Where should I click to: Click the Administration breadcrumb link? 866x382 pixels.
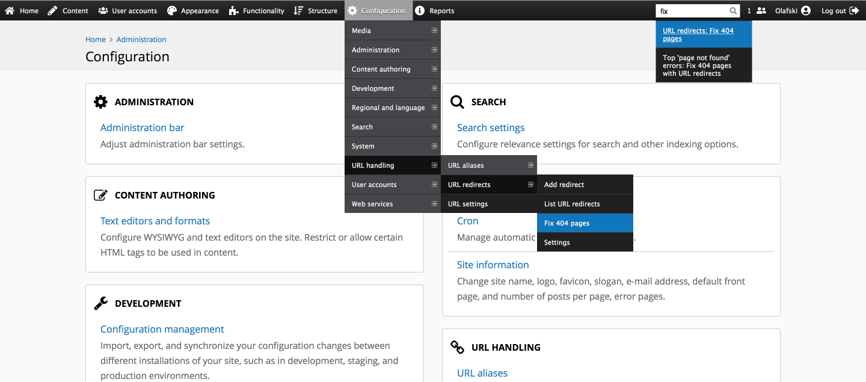(141, 40)
